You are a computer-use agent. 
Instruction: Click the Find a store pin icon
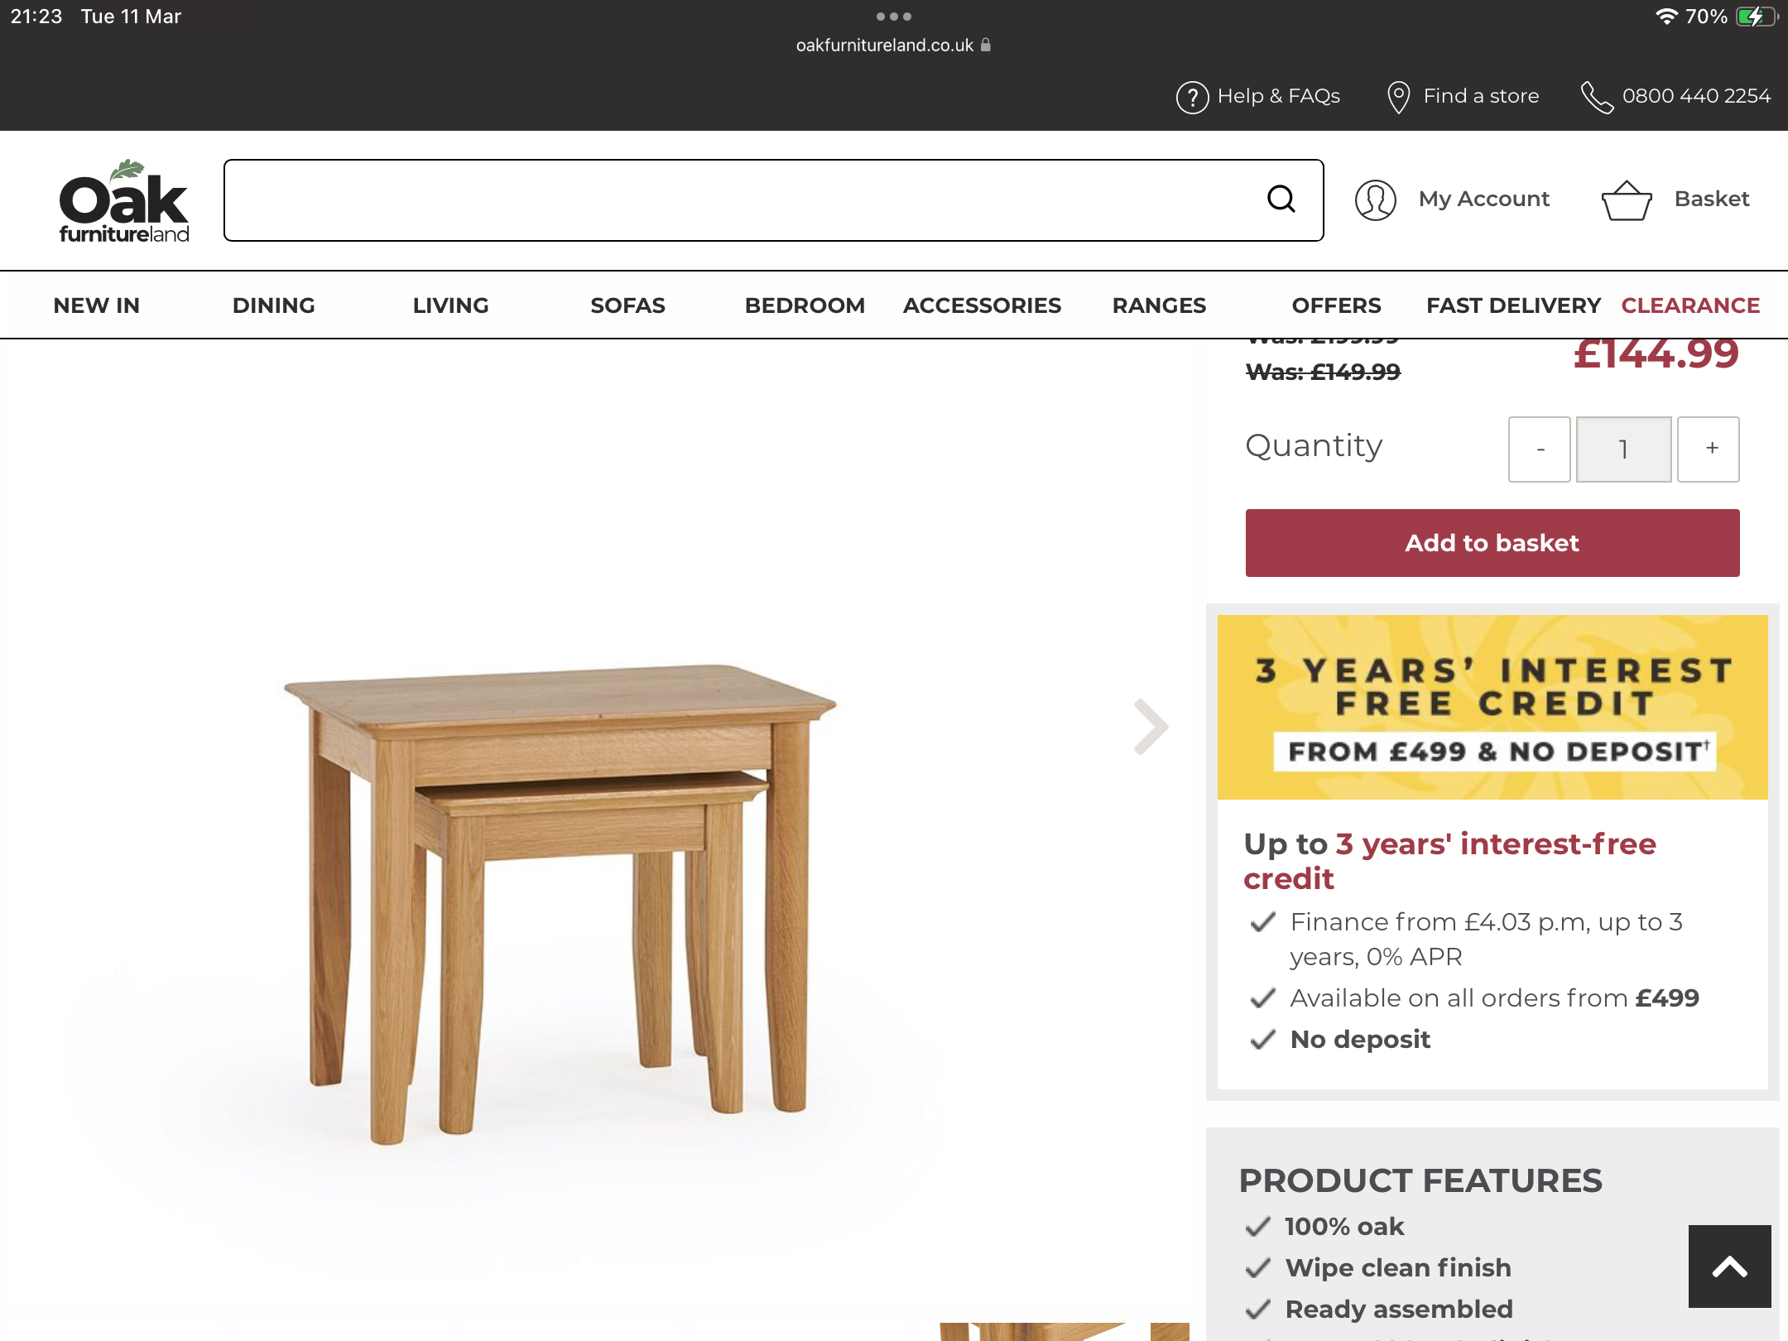(x=1398, y=97)
